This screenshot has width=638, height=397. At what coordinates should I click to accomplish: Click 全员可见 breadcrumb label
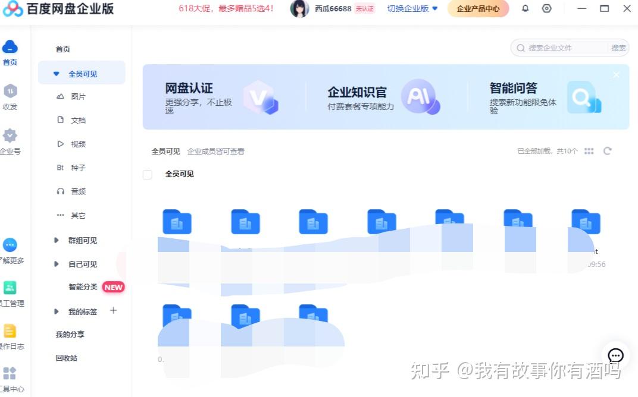click(165, 151)
